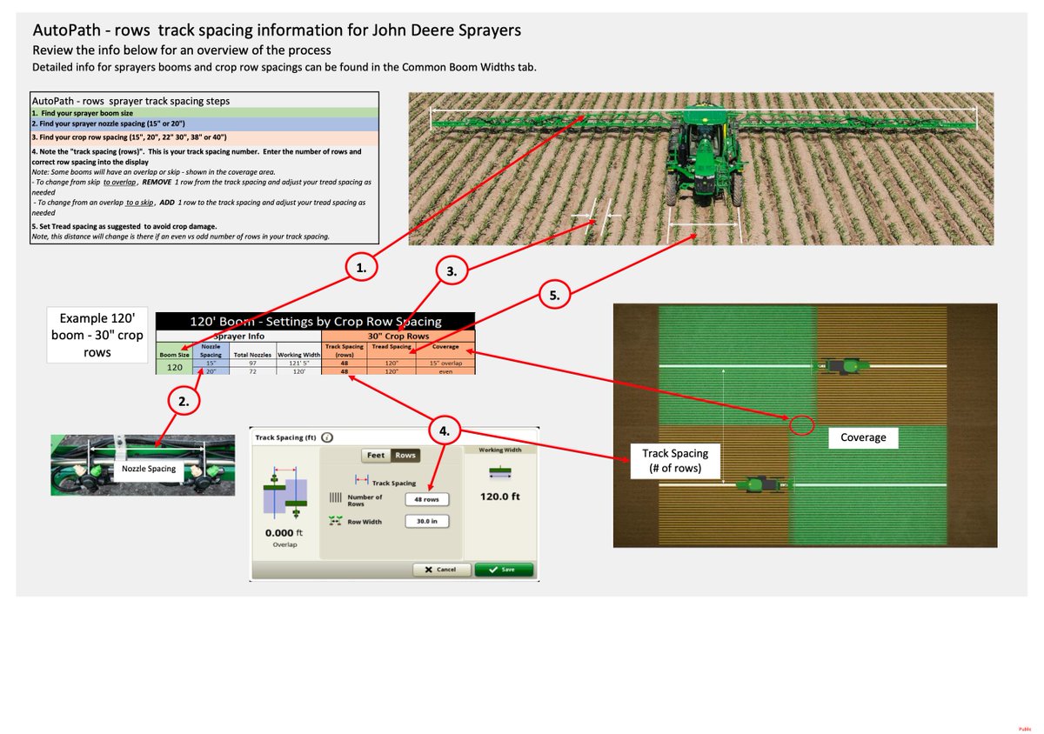Click the 15" nozzle spacing cell
The image size is (1044, 734).
pos(210,364)
